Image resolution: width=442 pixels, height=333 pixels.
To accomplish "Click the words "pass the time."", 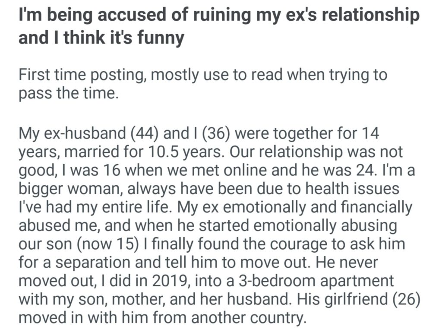I will pos(68,93).
